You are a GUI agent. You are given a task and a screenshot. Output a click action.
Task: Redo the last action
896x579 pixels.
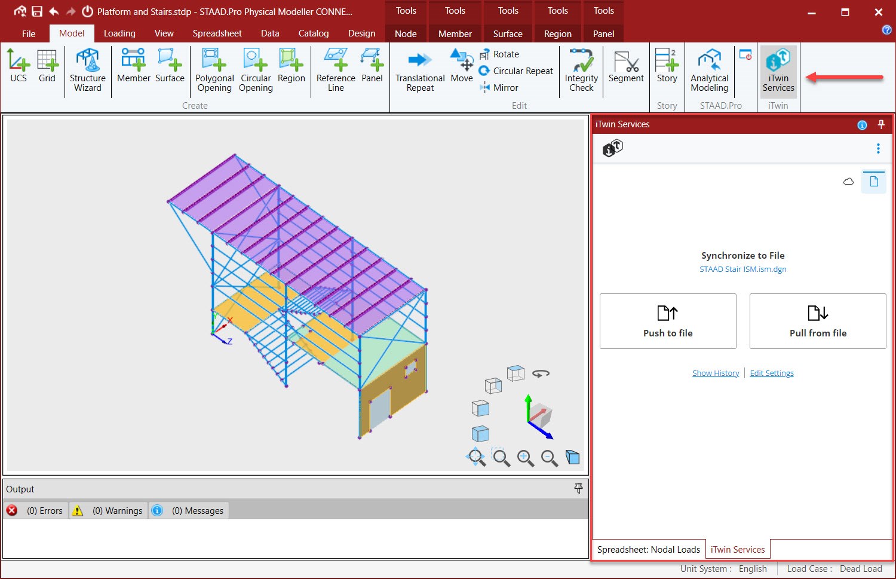click(70, 11)
